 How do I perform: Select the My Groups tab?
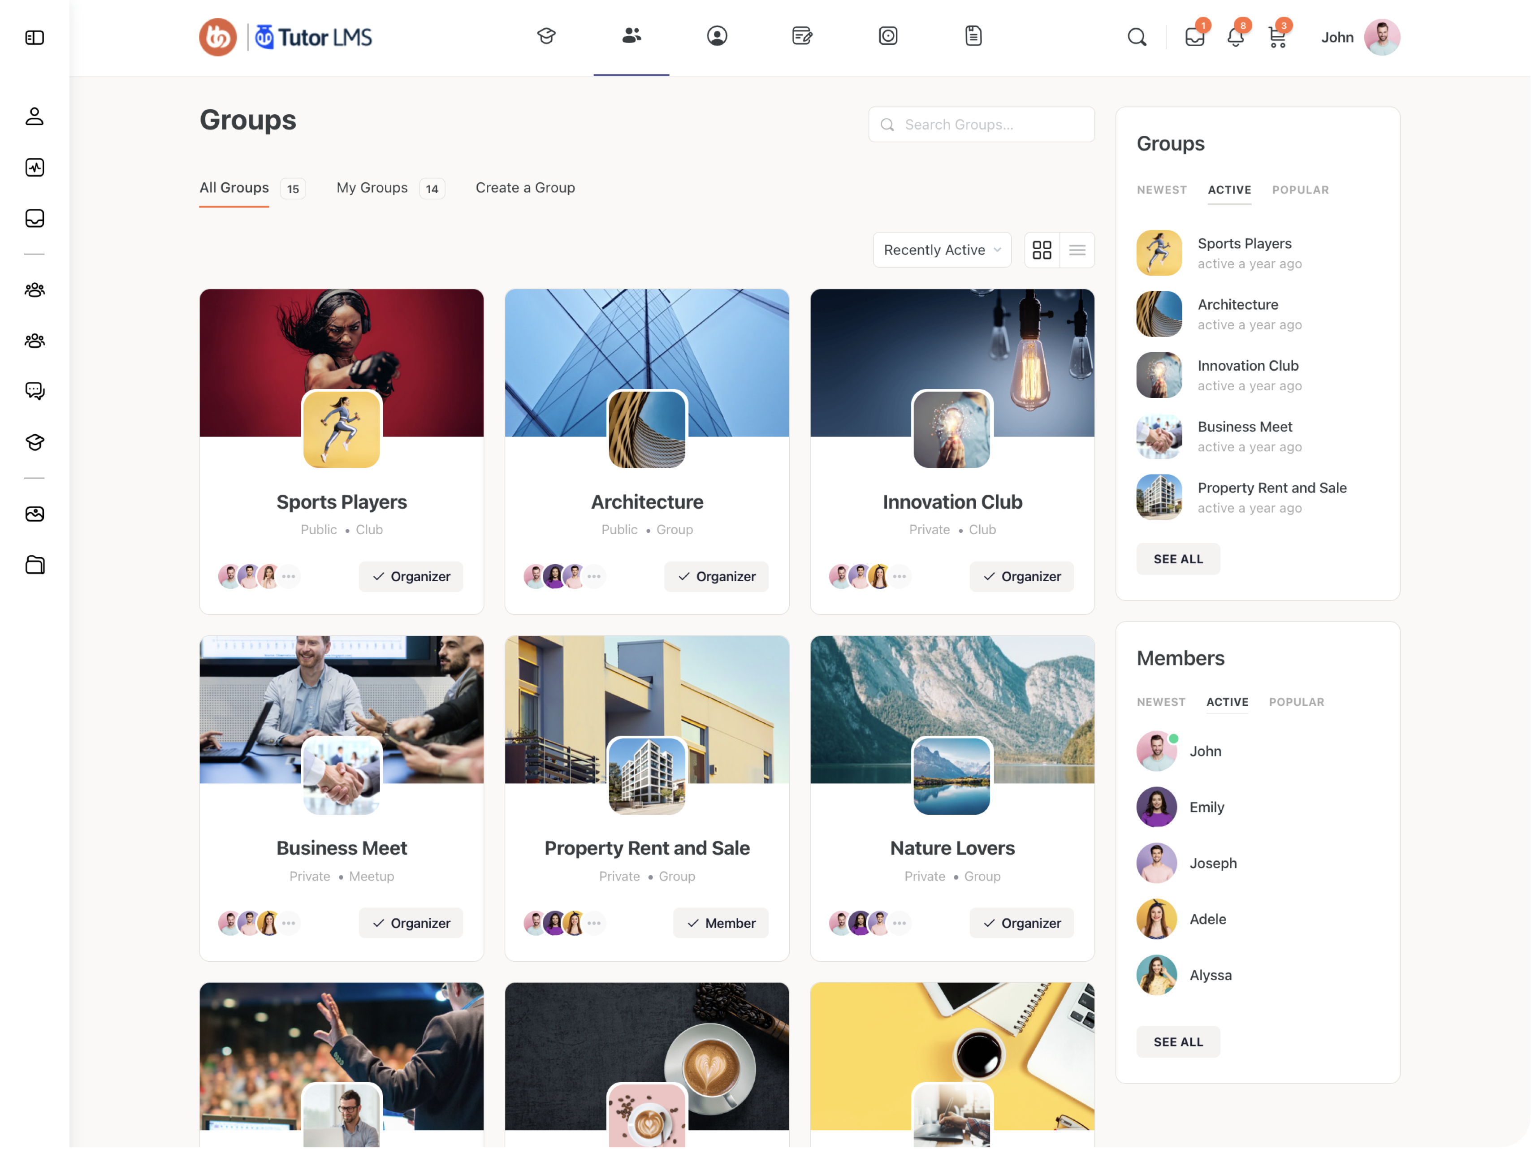(372, 188)
